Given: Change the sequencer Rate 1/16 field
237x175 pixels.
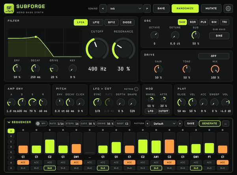Looking at the screenshot, I should click(56, 124).
